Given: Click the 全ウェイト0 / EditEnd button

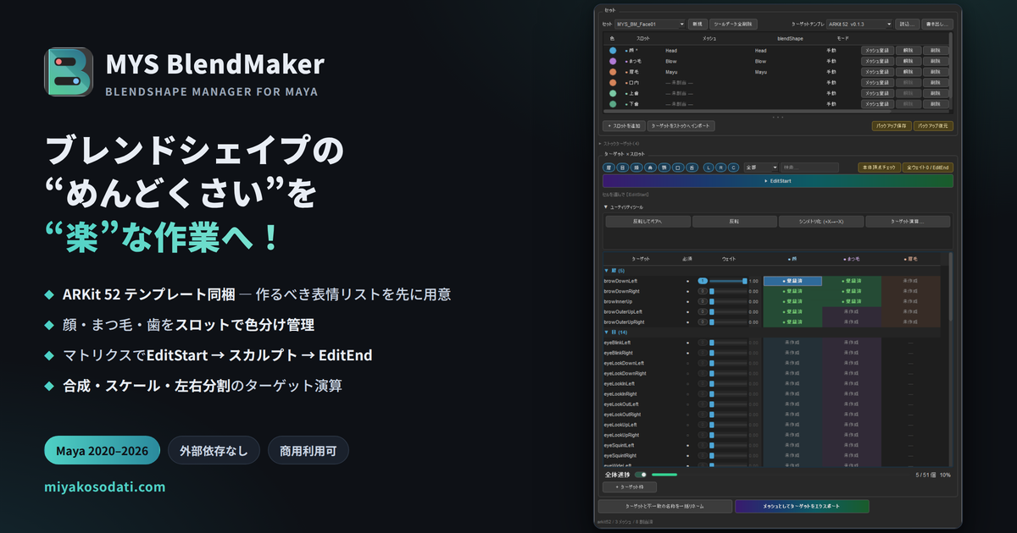Looking at the screenshot, I should (928, 168).
